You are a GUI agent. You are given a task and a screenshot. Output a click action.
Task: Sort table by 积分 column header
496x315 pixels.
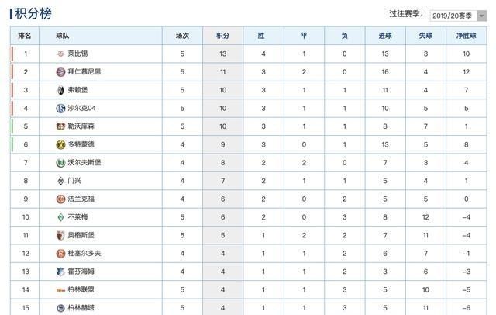222,36
